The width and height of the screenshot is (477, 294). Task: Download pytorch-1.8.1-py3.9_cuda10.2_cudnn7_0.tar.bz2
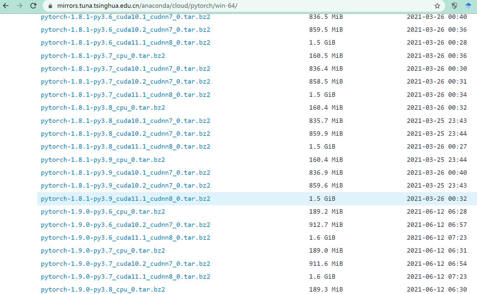click(x=126, y=186)
